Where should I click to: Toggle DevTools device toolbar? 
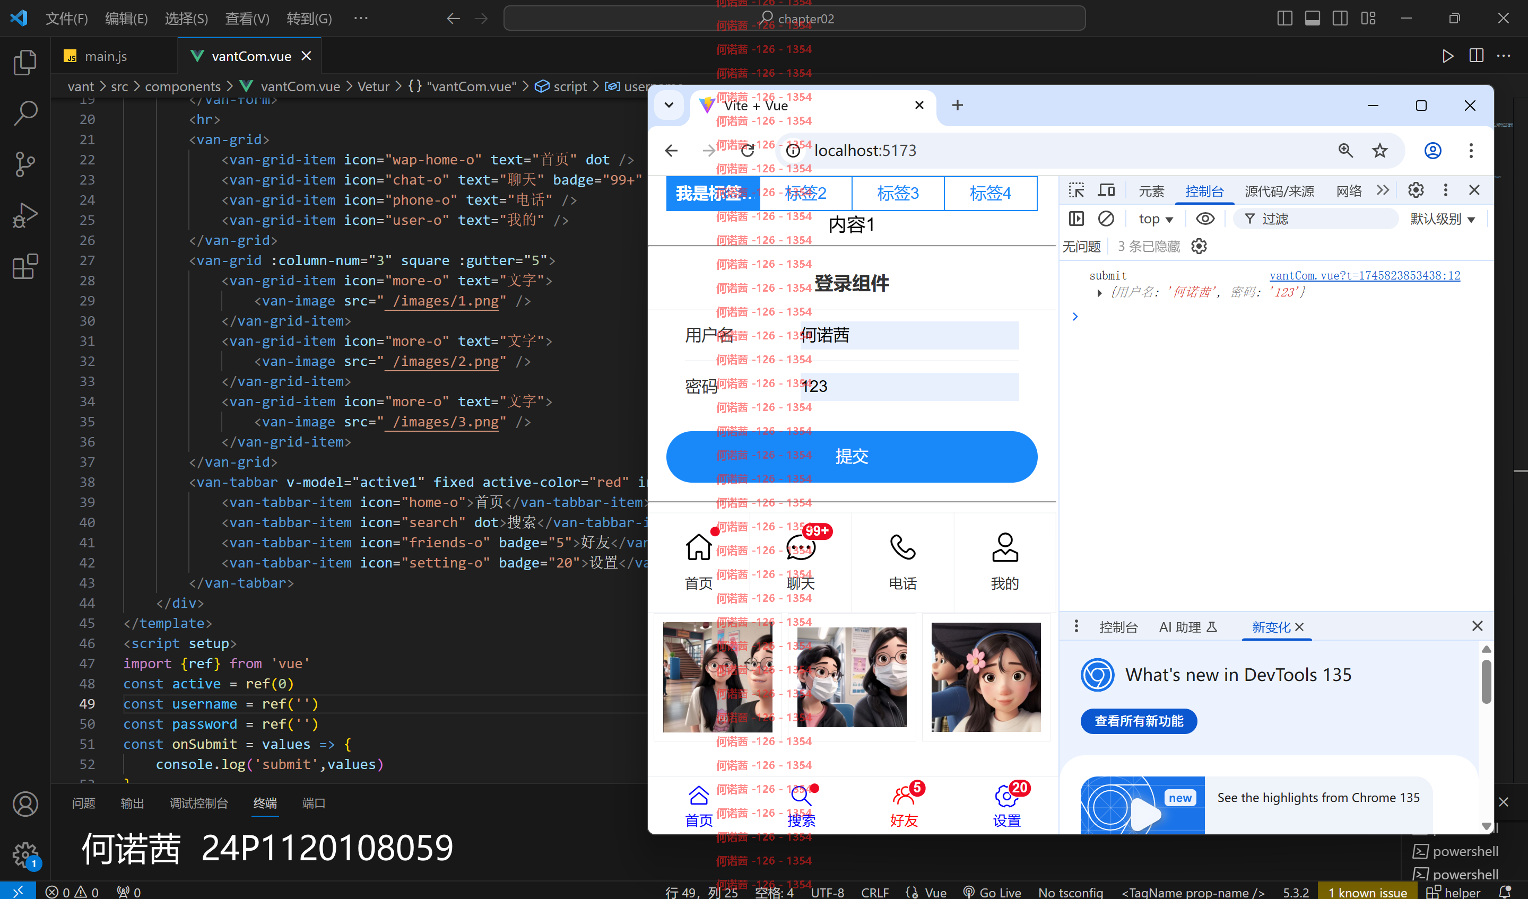(1107, 190)
